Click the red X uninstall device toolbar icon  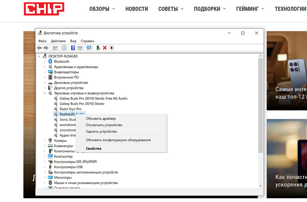105,48
